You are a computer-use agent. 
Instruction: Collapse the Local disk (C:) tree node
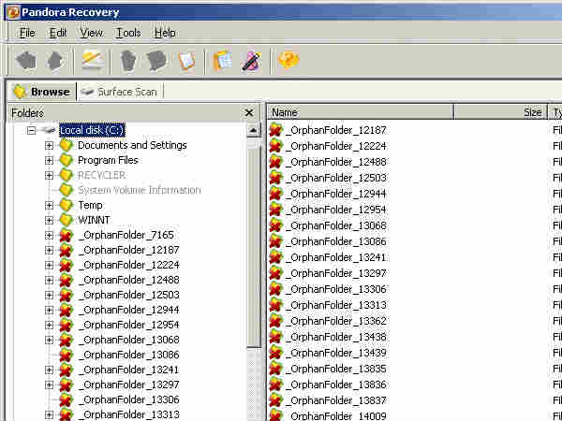click(32, 130)
